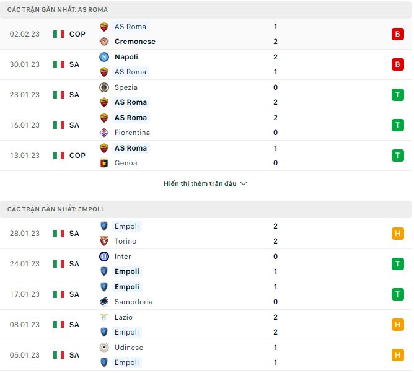Click the Spezia team badge
This screenshot has height=373, width=414.
pos(104,87)
